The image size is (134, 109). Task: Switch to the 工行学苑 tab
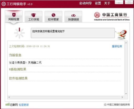pyautogui.click(x=34, y=17)
